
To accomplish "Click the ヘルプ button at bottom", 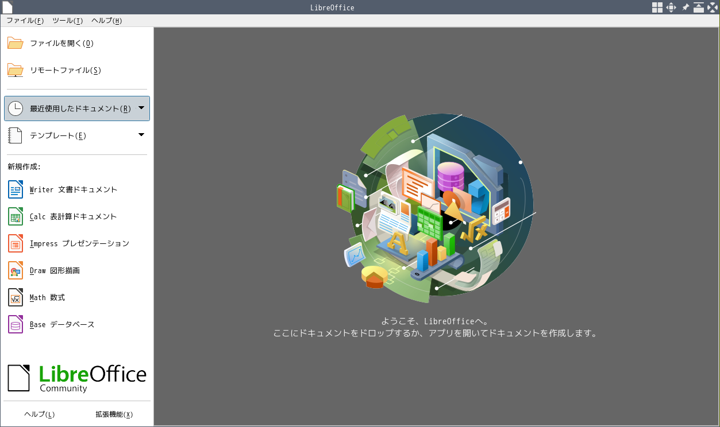I will tap(39, 414).
